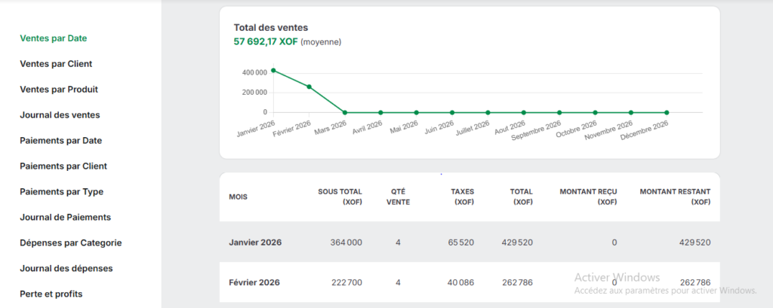This screenshot has height=308, width=773.
Task: Click the MOIS column header
Action: [238, 197]
